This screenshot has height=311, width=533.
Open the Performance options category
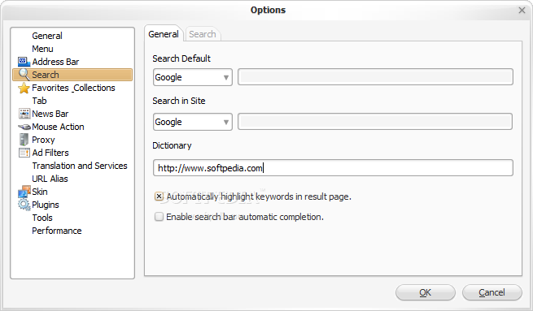57,231
